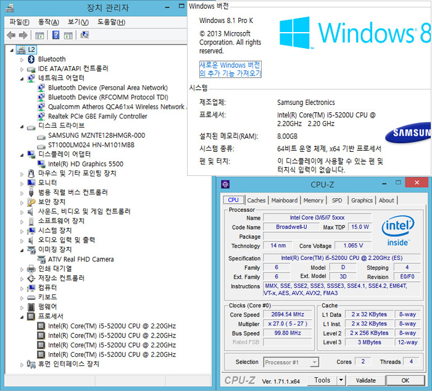Click the Code Name value Broadwell-U
This screenshot has height=392, width=432.
(x=291, y=227)
